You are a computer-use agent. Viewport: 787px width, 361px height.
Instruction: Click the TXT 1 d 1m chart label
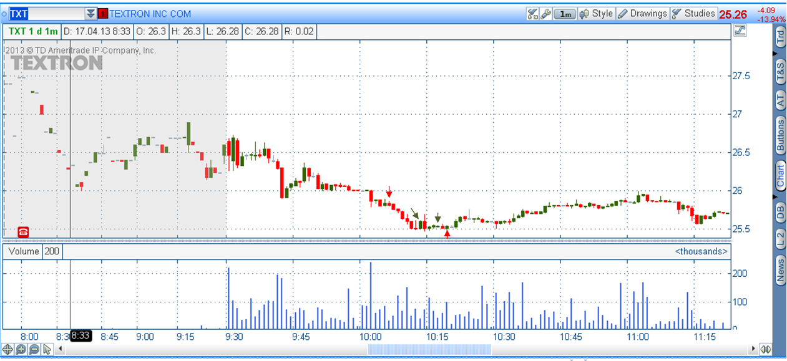pyautogui.click(x=33, y=31)
